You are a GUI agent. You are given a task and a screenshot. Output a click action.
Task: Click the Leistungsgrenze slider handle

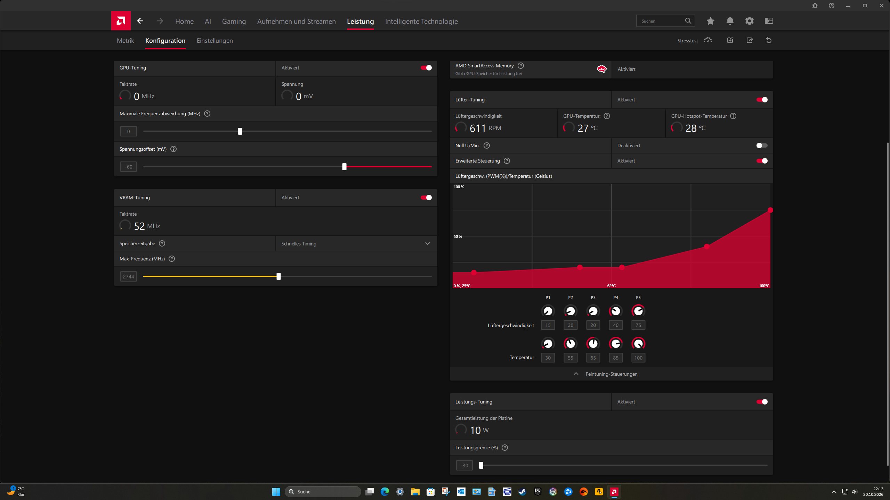pyautogui.click(x=481, y=465)
